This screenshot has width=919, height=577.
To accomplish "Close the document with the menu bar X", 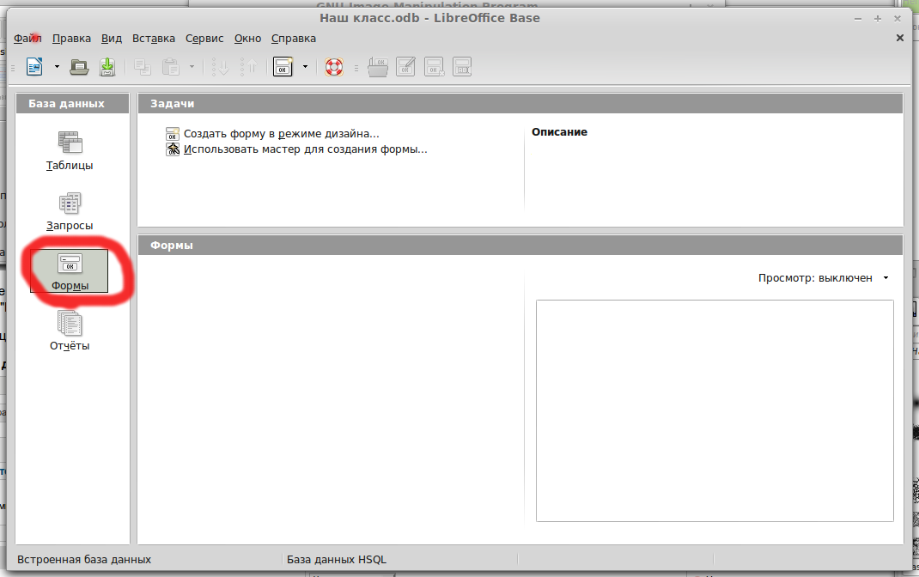I will pyautogui.click(x=899, y=39).
